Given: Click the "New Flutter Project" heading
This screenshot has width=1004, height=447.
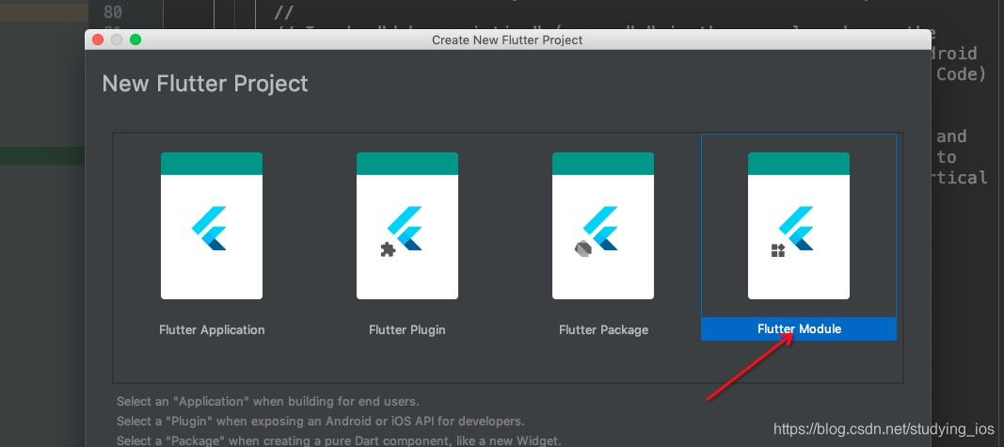Looking at the screenshot, I should pyautogui.click(x=205, y=83).
